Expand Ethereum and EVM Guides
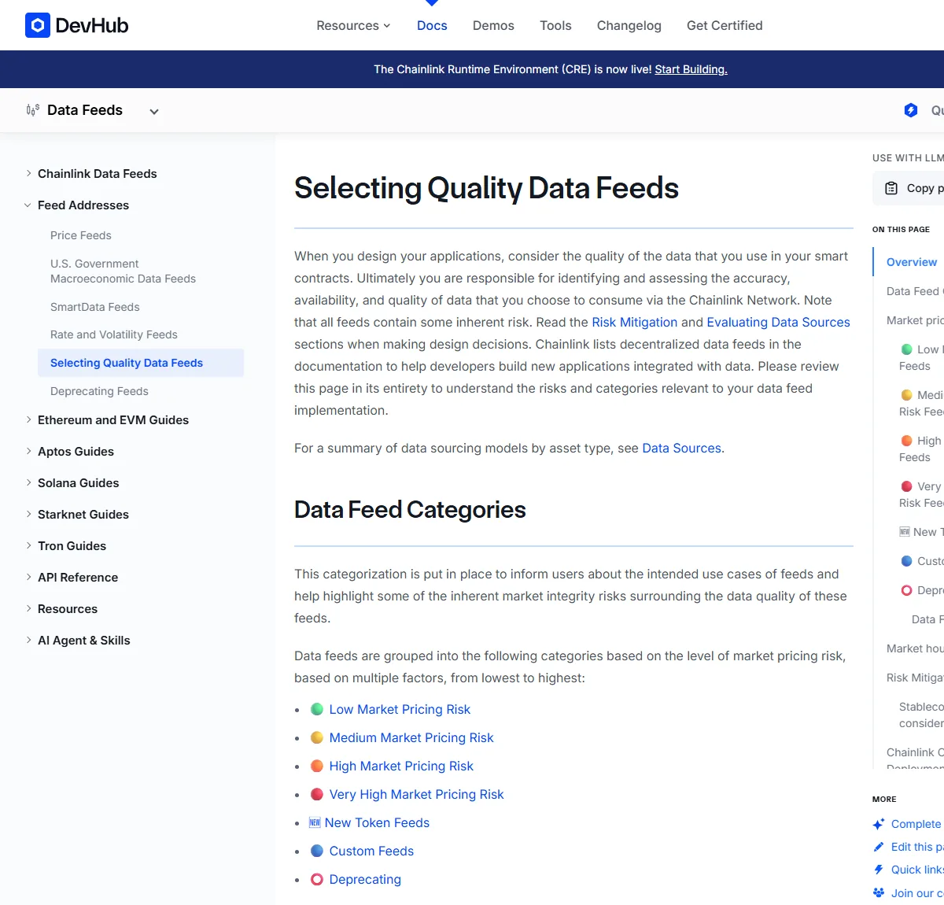The height and width of the screenshot is (905, 944). coord(29,419)
